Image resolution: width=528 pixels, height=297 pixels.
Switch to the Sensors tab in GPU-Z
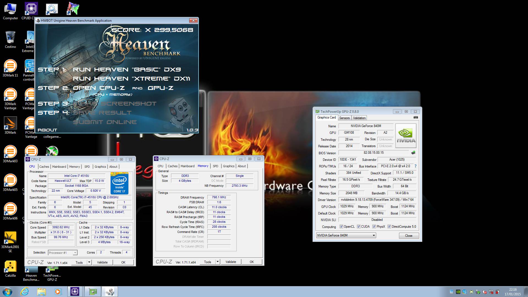coord(344,118)
